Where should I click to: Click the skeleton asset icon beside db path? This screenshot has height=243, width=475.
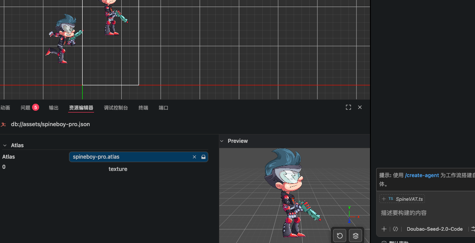point(4,124)
